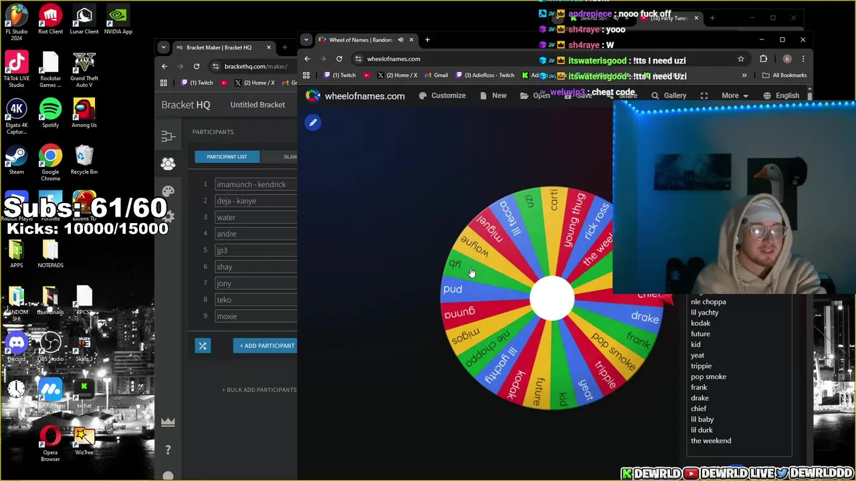This screenshot has height=481, width=856.
Task: Open the Riot Client desktop icon
Action: pos(50,20)
